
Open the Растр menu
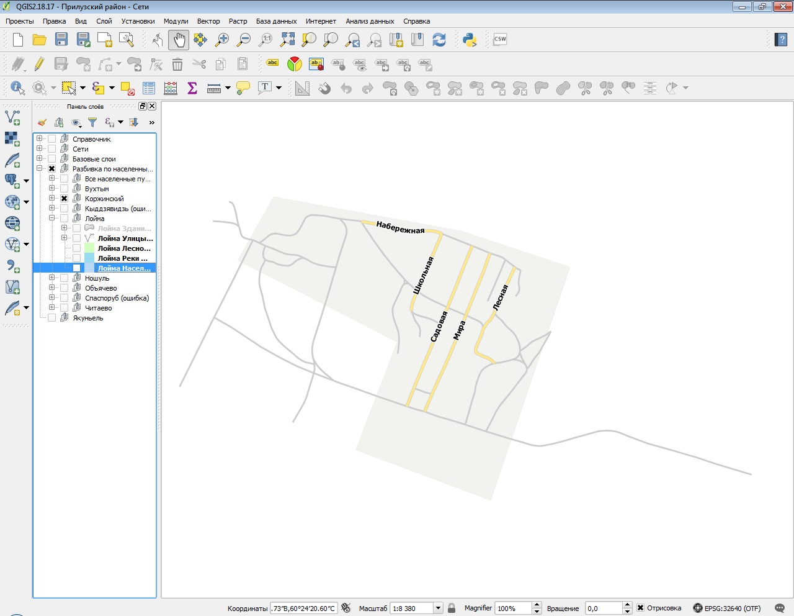(x=238, y=21)
